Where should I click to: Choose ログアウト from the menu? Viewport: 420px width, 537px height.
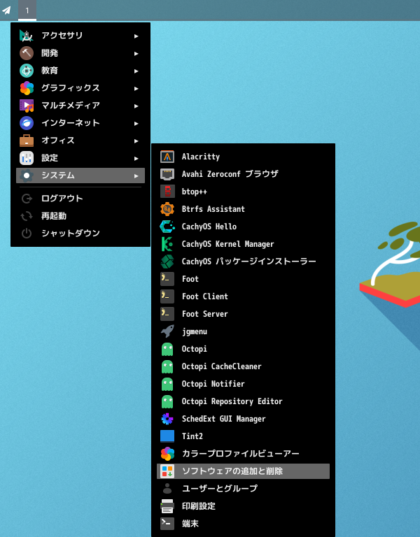pos(80,199)
